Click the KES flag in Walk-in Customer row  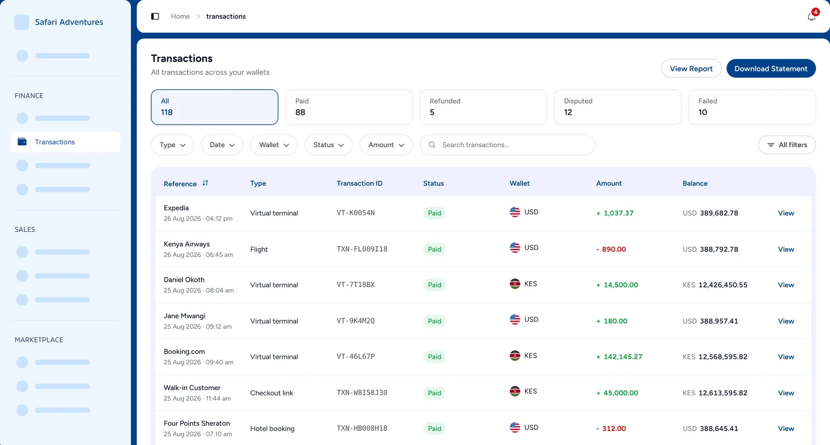pyautogui.click(x=515, y=391)
